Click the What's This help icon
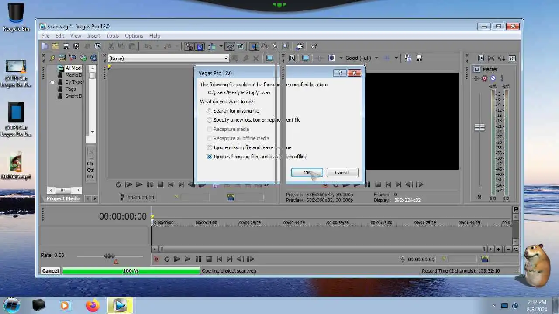This screenshot has width=559, height=314. [x=314, y=46]
